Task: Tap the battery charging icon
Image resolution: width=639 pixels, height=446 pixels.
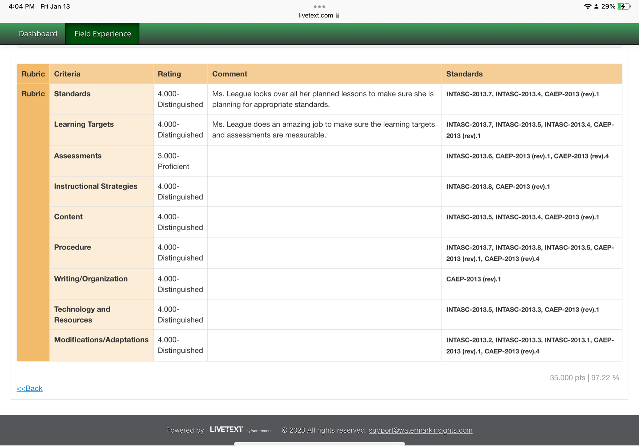Action: [x=623, y=7]
